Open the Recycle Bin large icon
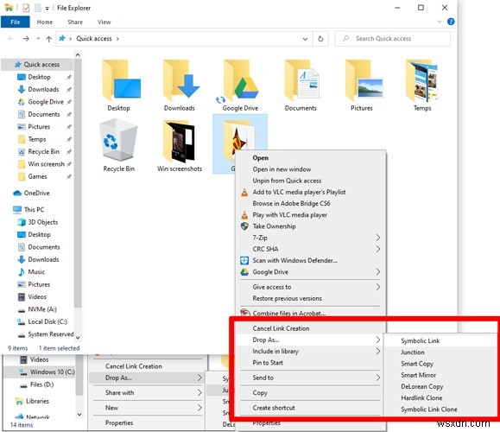The height and width of the screenshot is (432, 500). pyautogui.click(x=118, y=140)
